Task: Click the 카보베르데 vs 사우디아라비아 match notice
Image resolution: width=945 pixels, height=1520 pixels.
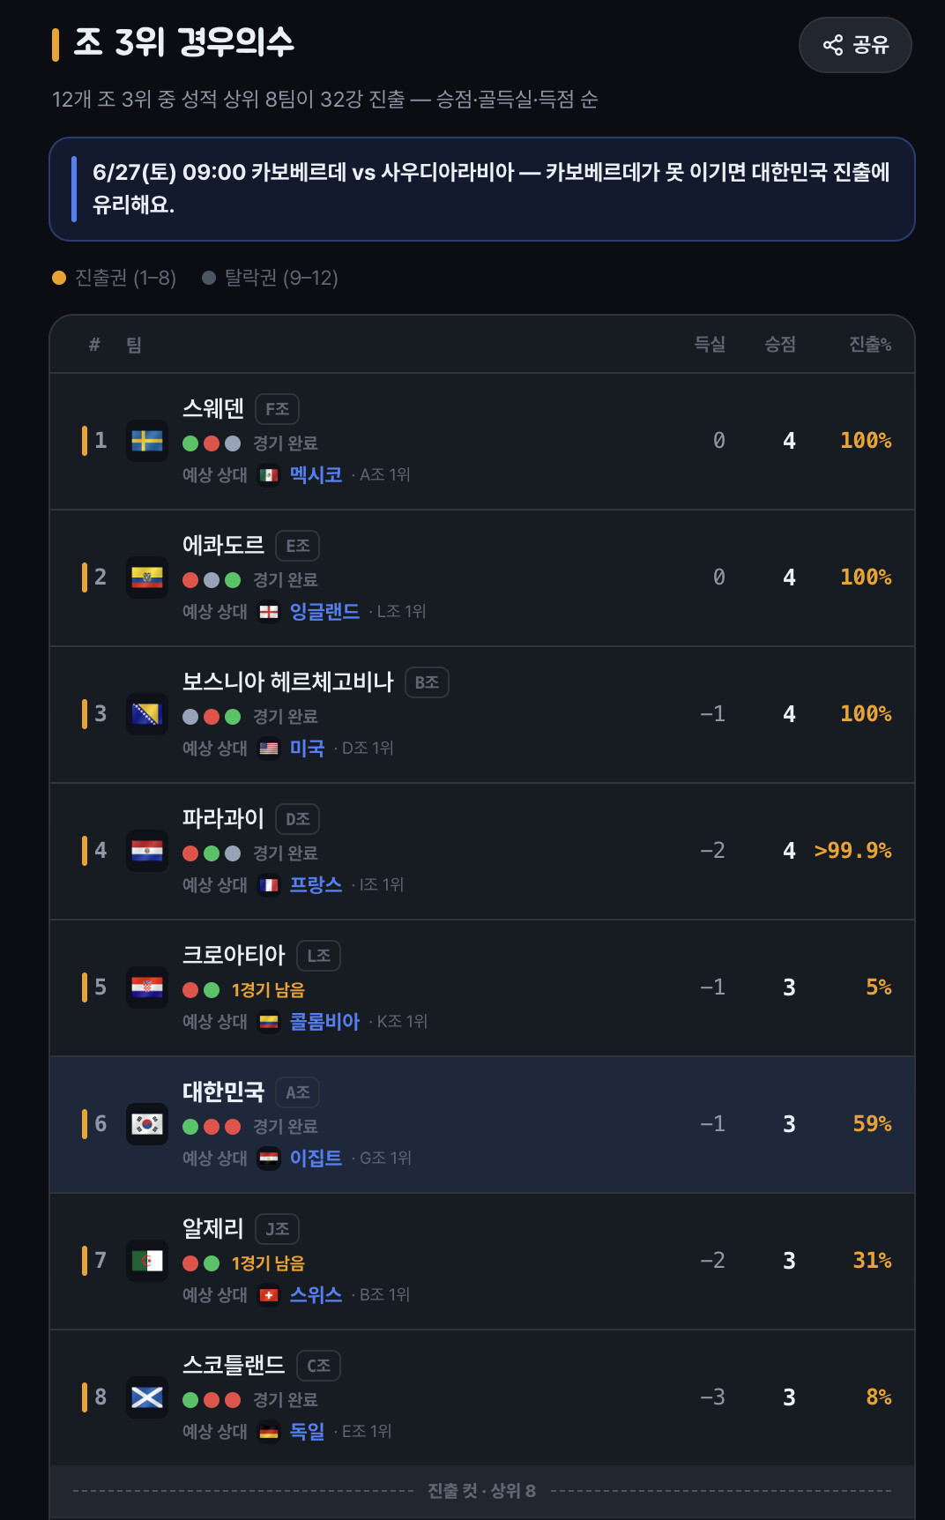Action: [482, 189]
